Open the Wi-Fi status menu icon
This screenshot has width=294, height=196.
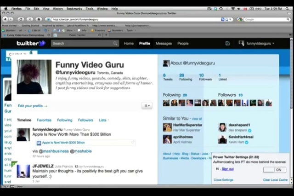pos(233,9)
